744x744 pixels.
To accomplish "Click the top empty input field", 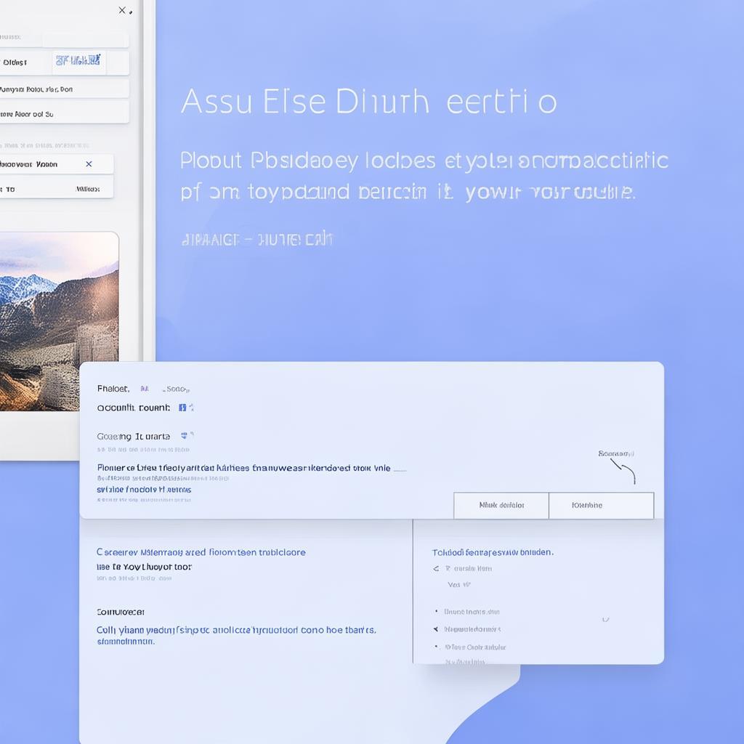I will (x=84, y=39).
